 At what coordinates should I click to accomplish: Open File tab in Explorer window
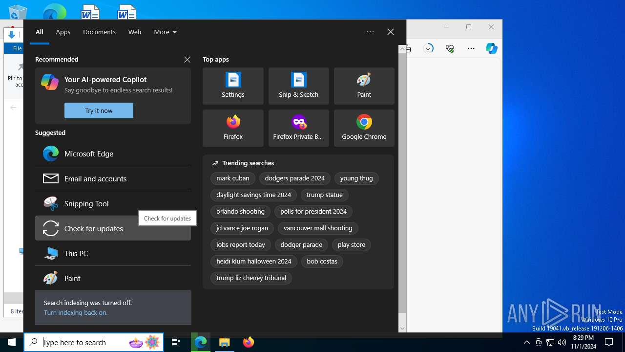coord(17,48)
